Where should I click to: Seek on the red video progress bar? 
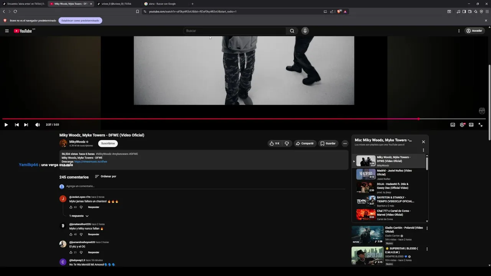[244, 119]
